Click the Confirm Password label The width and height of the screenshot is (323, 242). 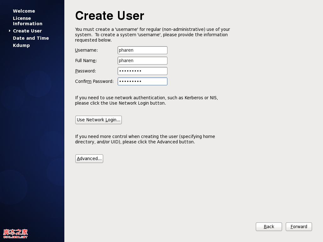94,81
